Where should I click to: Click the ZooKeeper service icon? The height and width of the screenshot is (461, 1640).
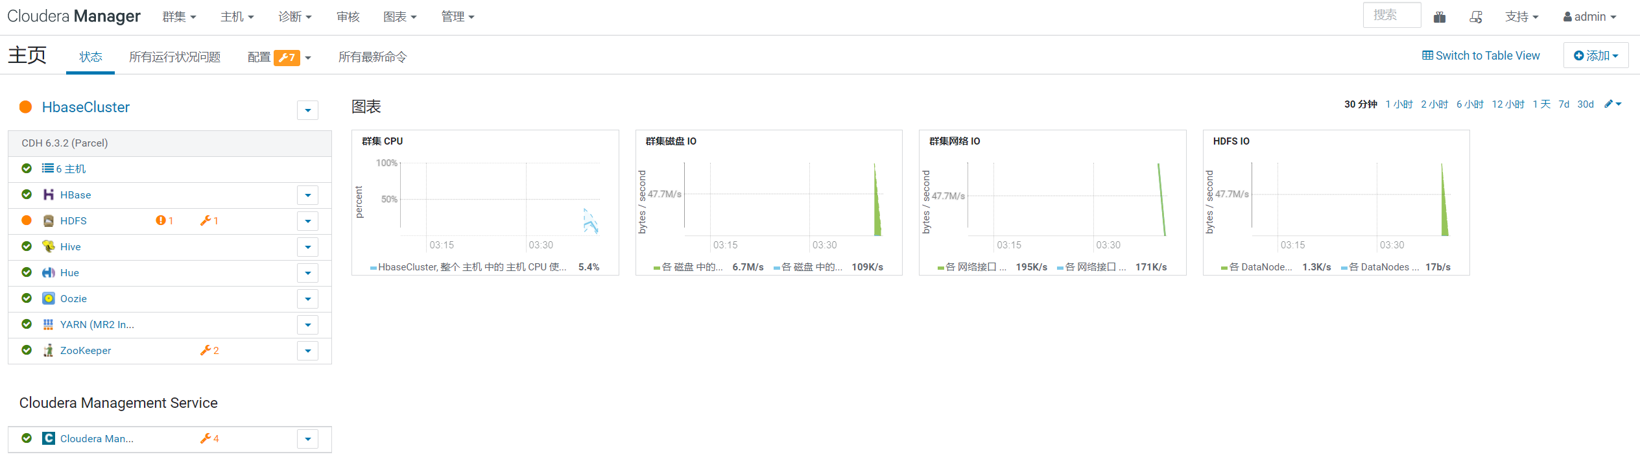click(48, 350)
